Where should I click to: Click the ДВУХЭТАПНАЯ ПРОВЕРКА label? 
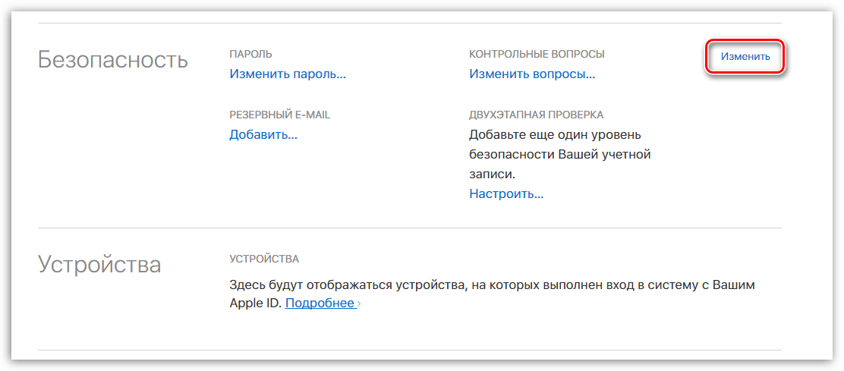(x=536, y=115)
